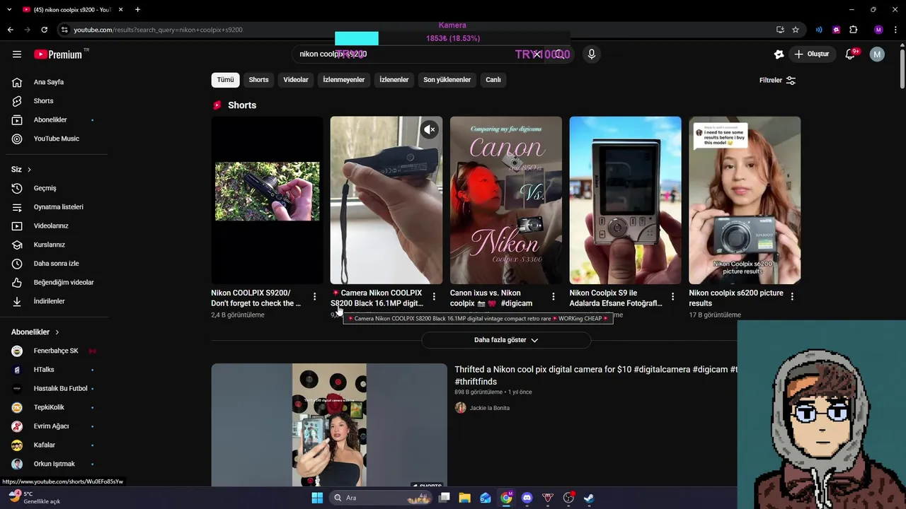Expand the Siz sidebar section
The image size is (906, 509).
(x=21, y=170)
